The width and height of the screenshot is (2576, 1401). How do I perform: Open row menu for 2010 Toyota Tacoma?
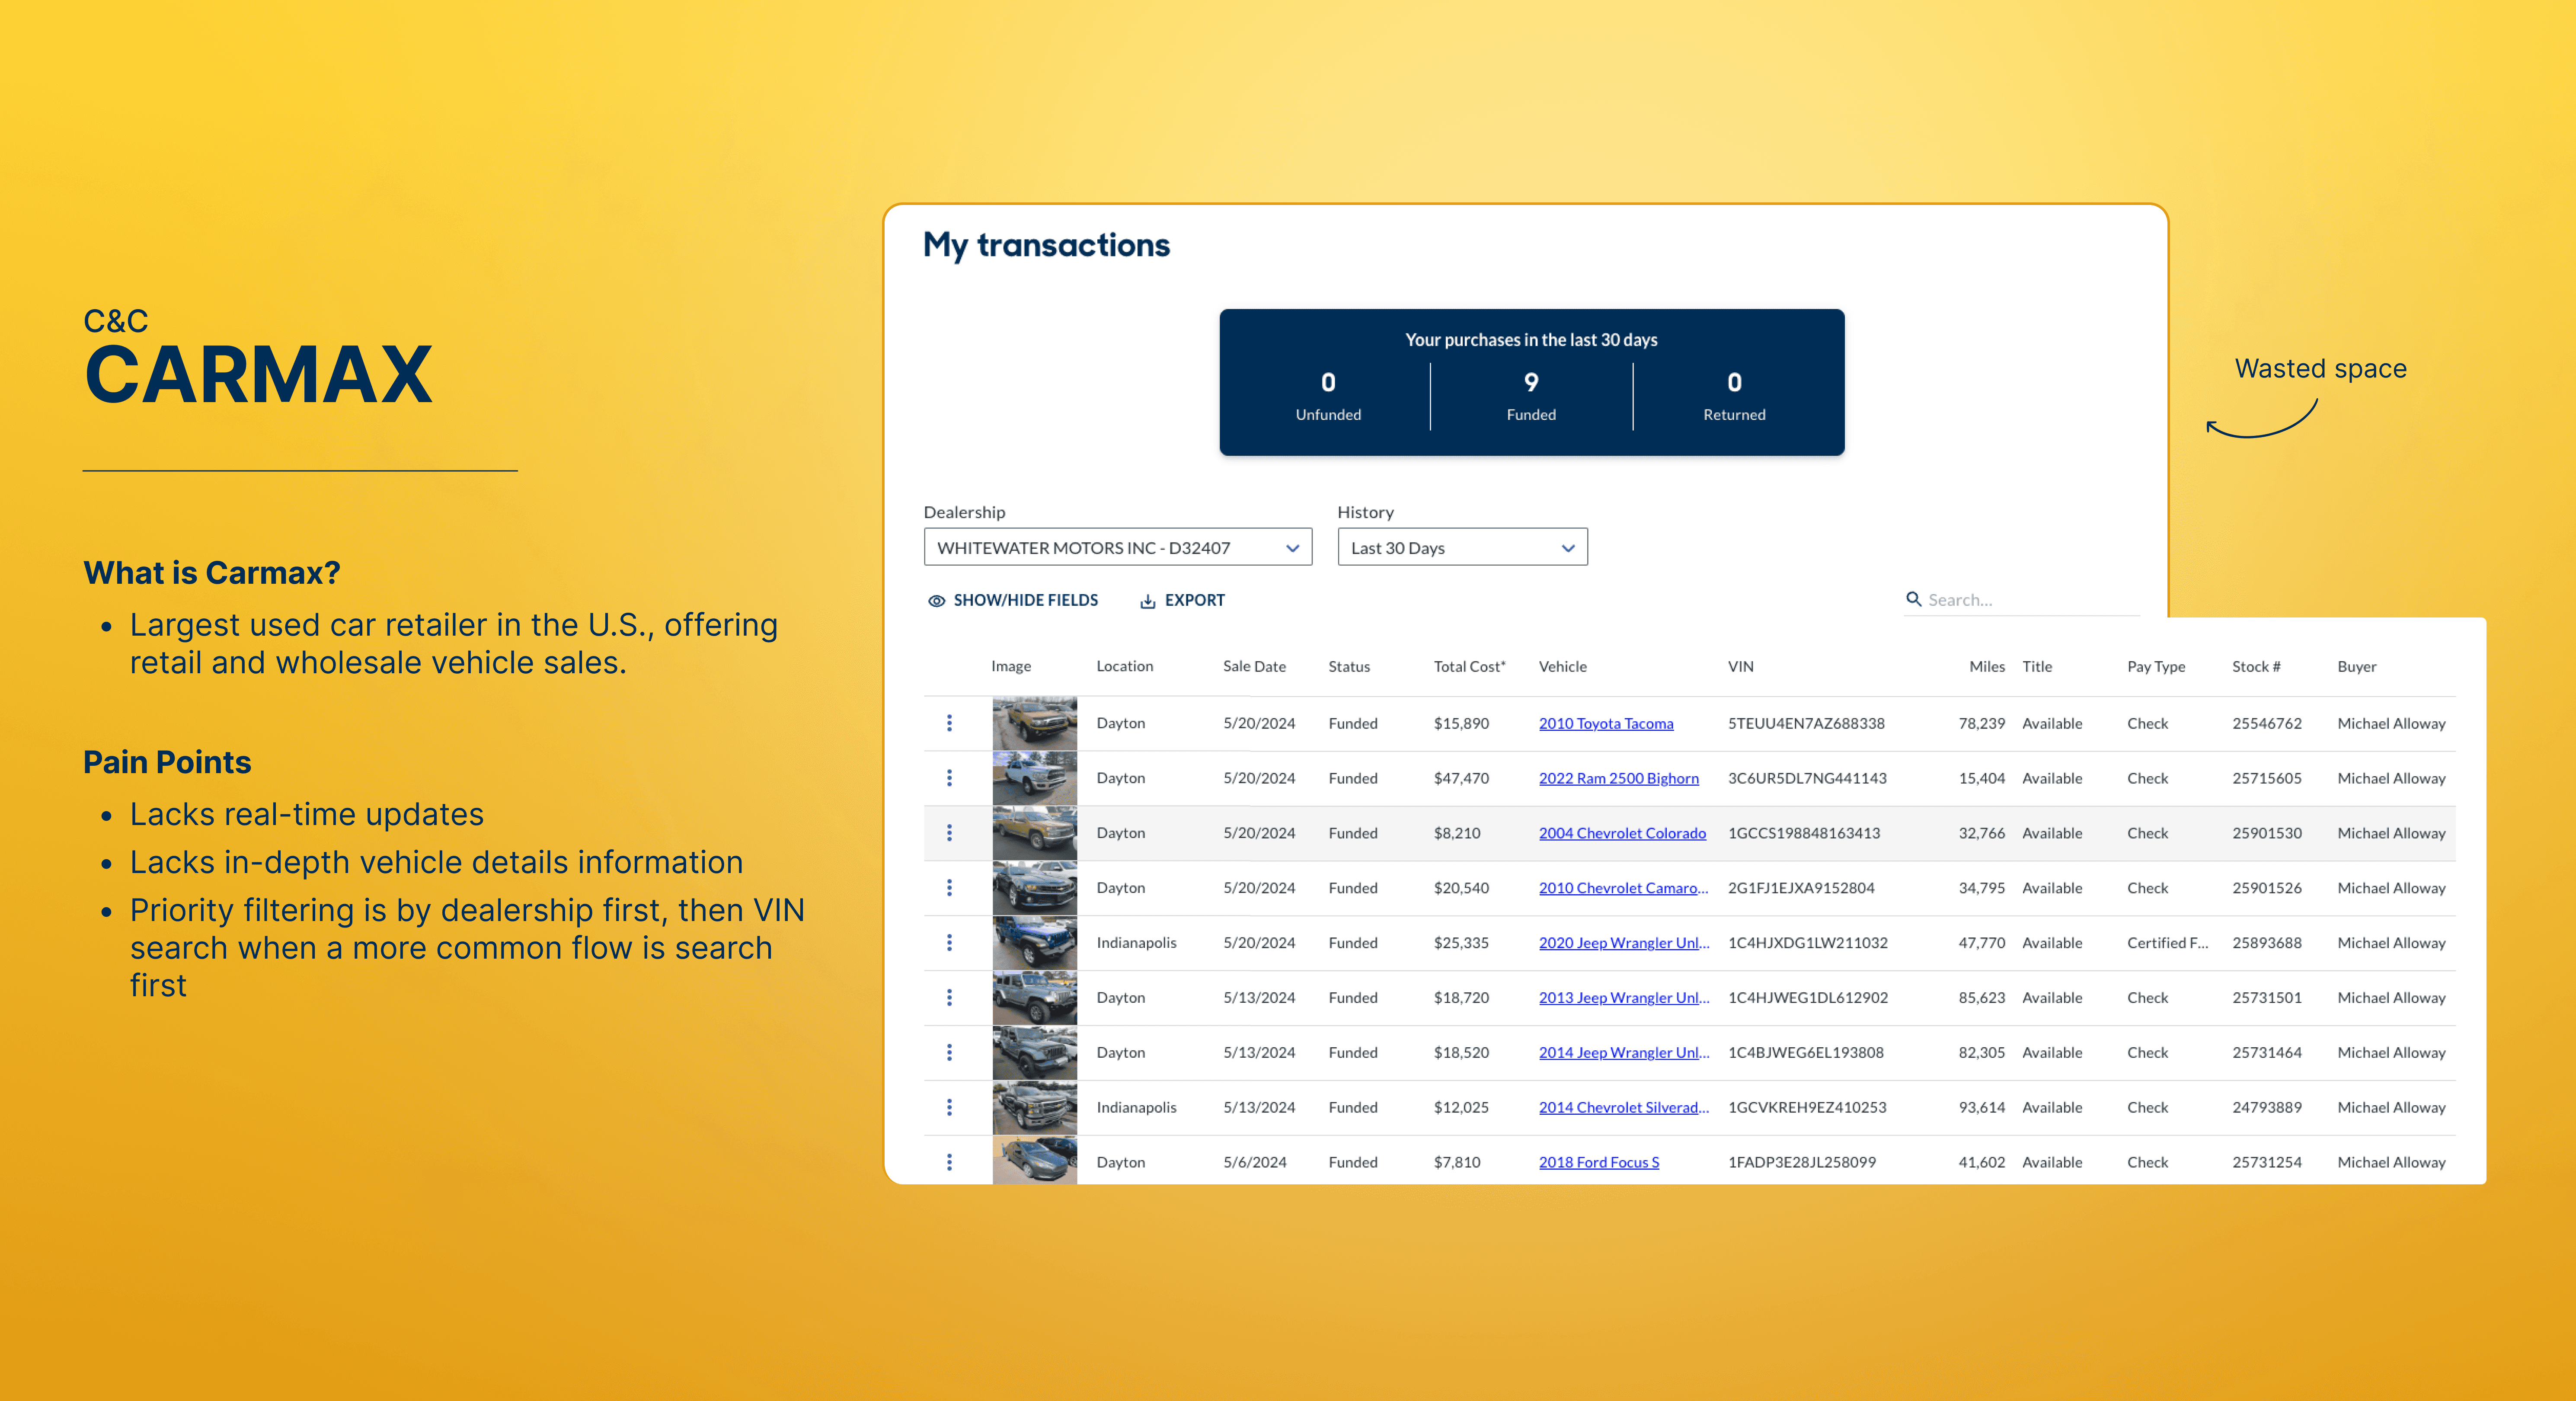(x=949, y=723)
